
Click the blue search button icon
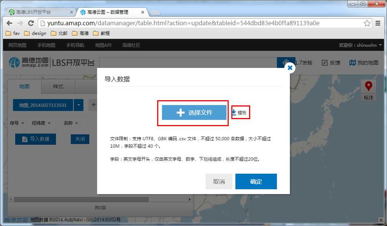point(286,63)
